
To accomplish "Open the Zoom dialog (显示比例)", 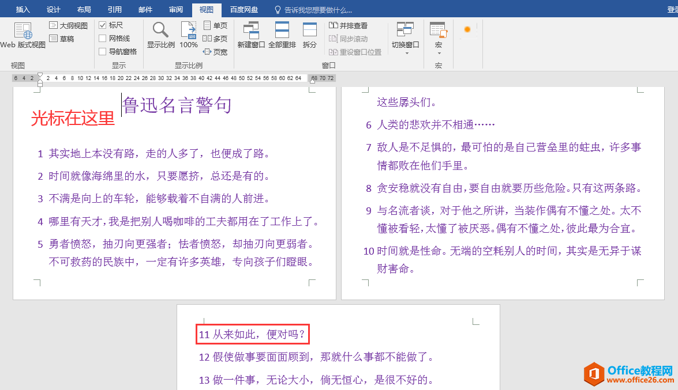I will [160, 35].
